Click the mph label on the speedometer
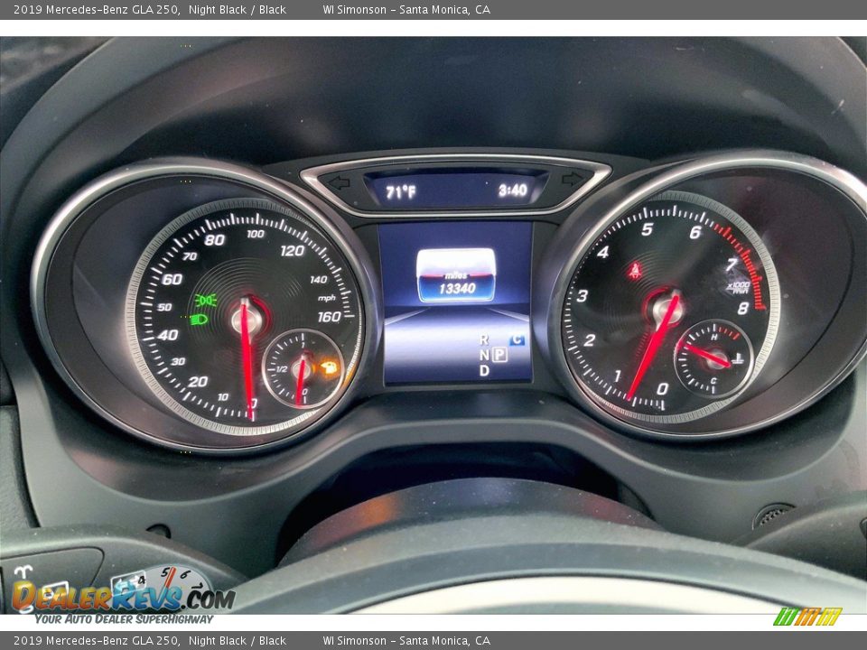 coord(327,298)
